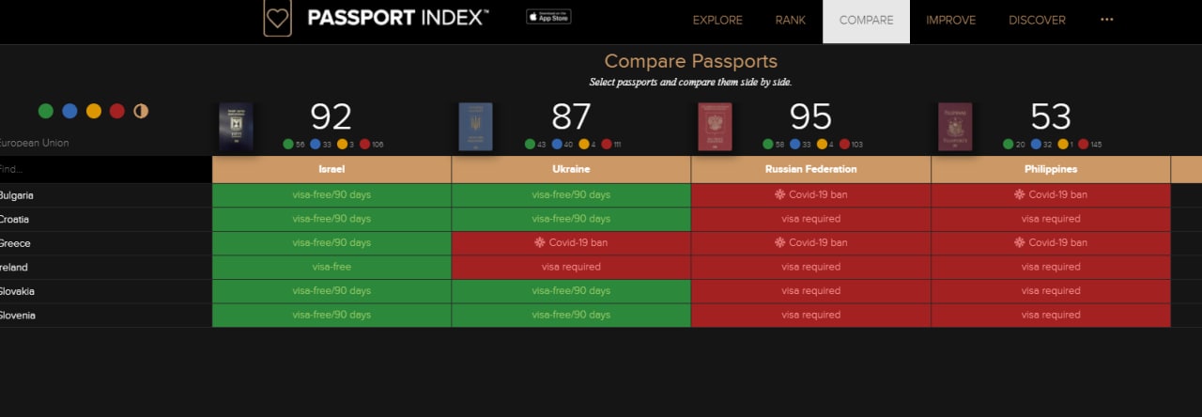Open the Improve menu item
The height and width of the screenshot is (417, 1202).
click(x=950, y=20)
